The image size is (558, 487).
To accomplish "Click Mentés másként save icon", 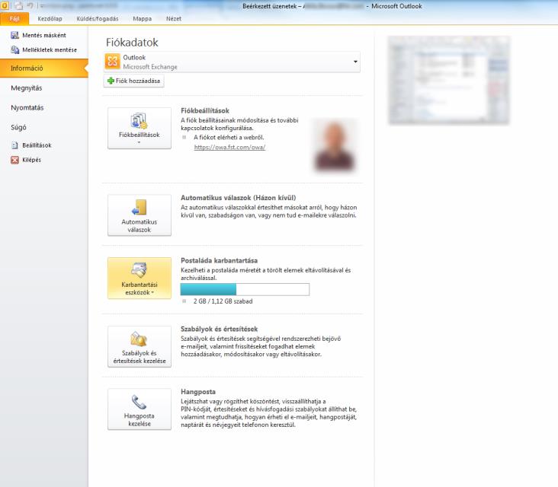I will coord(14,35).
